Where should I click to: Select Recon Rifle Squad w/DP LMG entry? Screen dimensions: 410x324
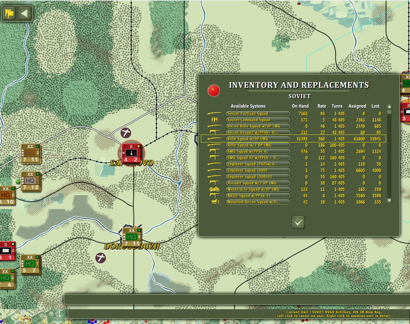[258, 126]
